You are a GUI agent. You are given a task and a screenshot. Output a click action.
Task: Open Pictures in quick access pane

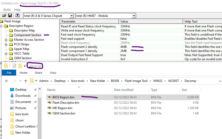point(21,108)
